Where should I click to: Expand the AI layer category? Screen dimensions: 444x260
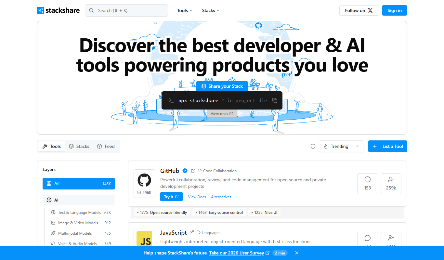79,200
